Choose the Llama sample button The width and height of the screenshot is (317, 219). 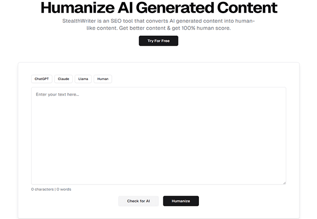tap(83, 79)
